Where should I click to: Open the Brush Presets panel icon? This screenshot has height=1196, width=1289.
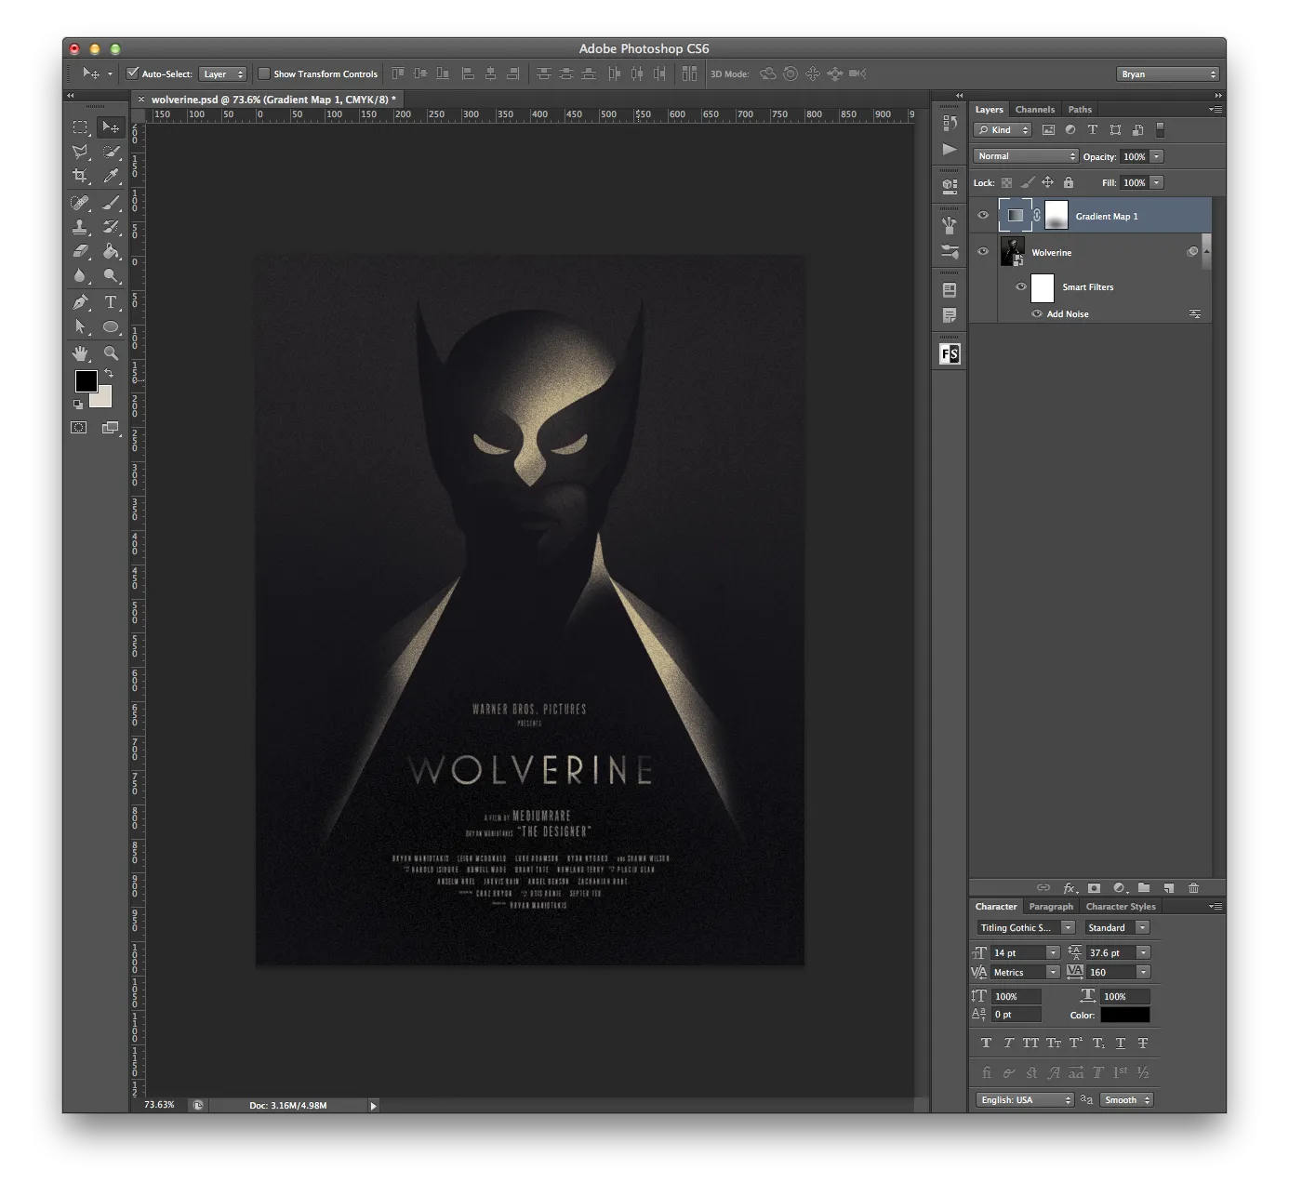point(950,251)
